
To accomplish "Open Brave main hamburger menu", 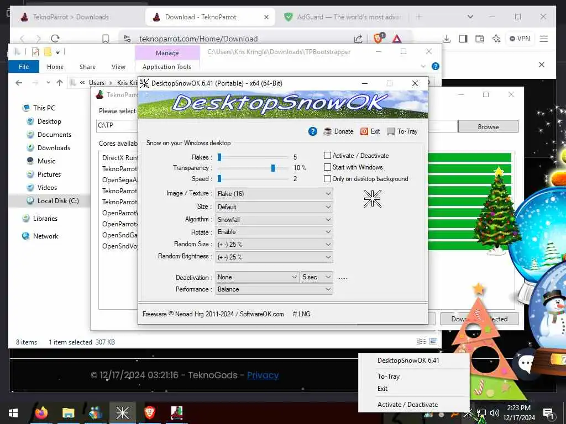I will [544, 39].
